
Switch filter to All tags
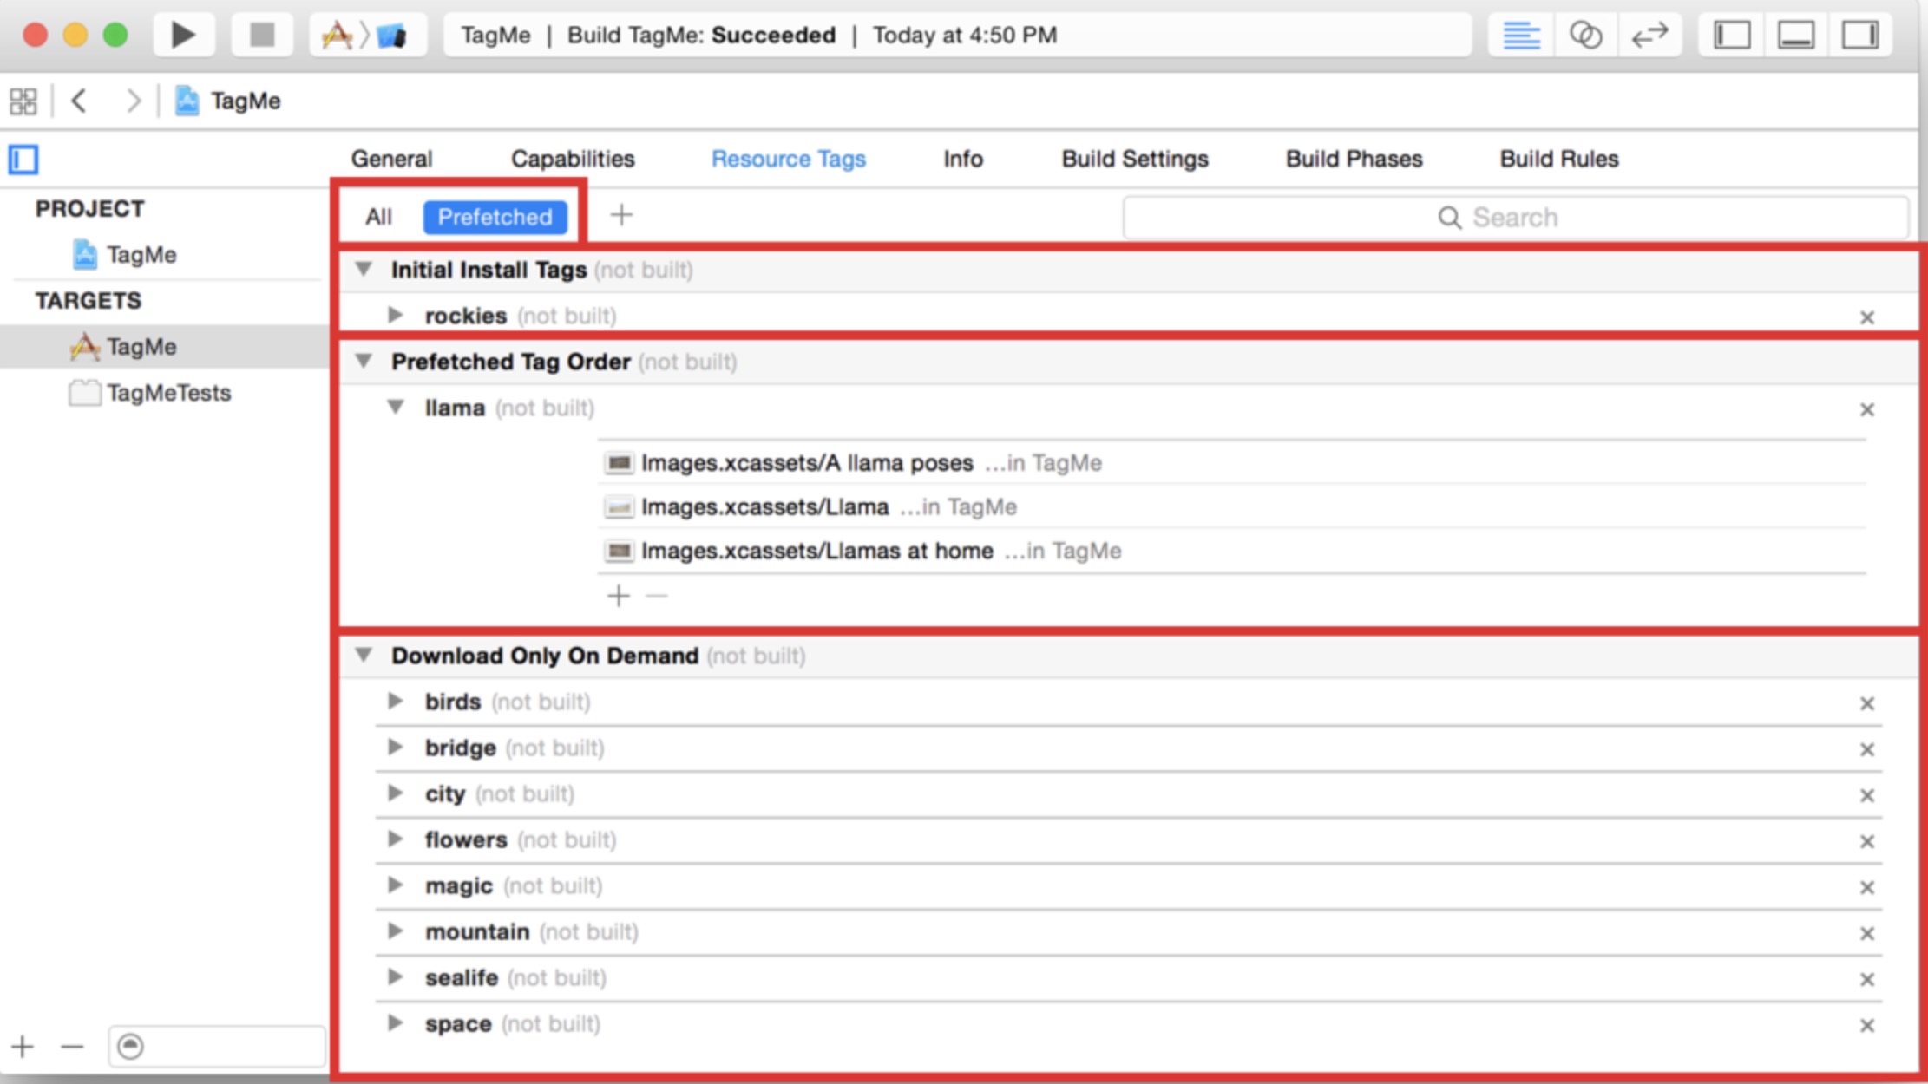(x=378, y=217)
